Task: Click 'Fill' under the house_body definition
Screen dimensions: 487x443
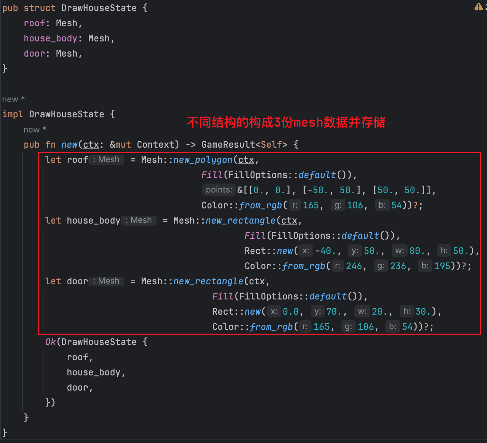Action: 255,236
